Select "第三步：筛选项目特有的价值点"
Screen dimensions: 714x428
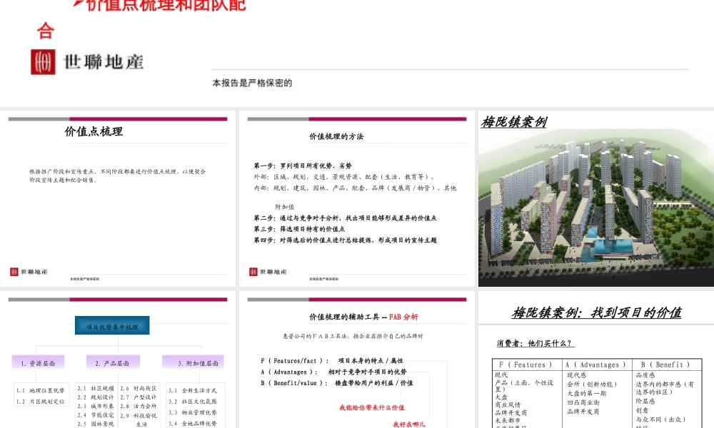pos(300,229)
